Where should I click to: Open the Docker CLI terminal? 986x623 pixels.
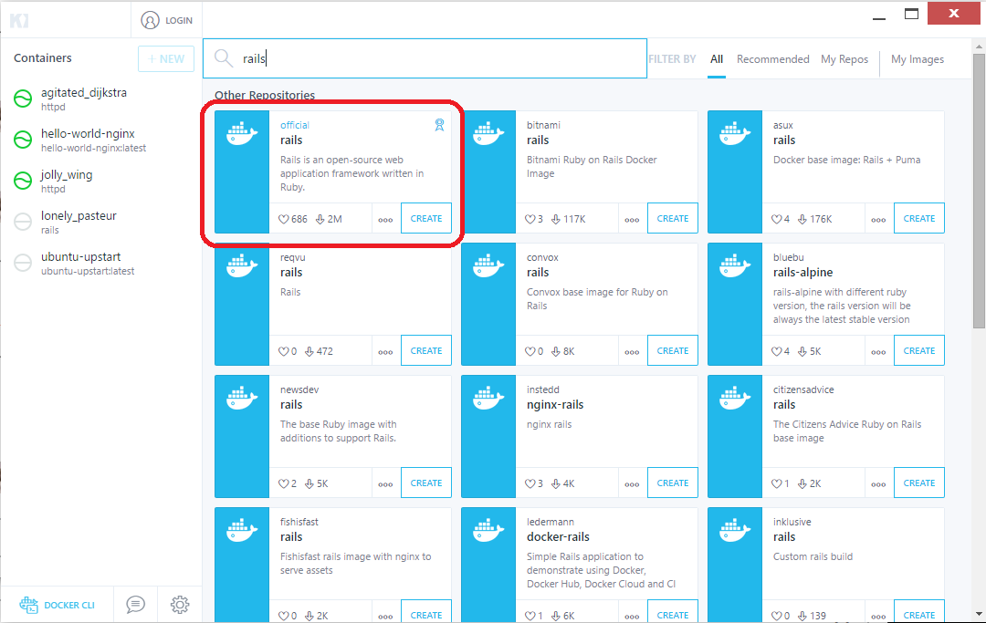(x=58, y=605)
